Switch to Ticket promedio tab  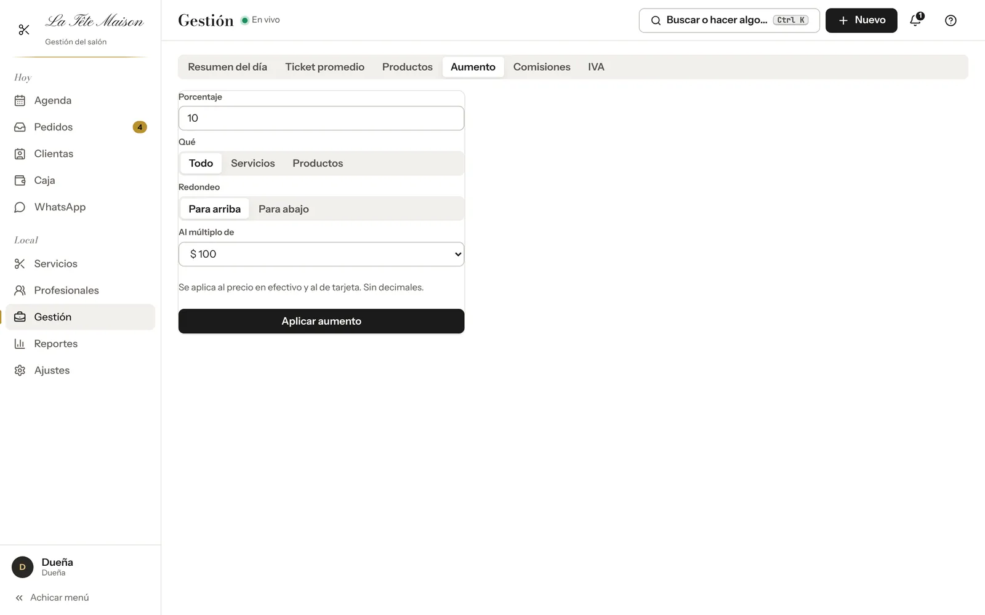[324, 67]
